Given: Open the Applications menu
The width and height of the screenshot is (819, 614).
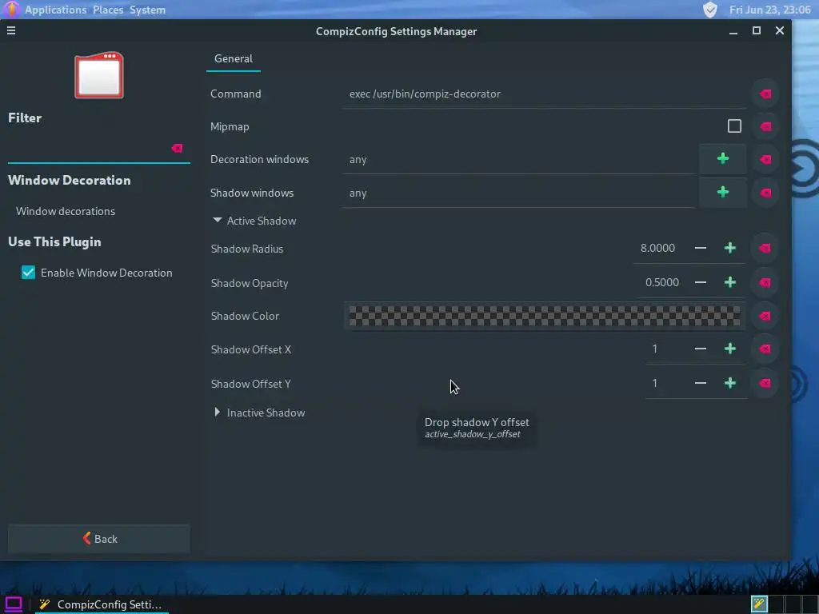Looking at the screenshot, I should (x=55, y=10).
